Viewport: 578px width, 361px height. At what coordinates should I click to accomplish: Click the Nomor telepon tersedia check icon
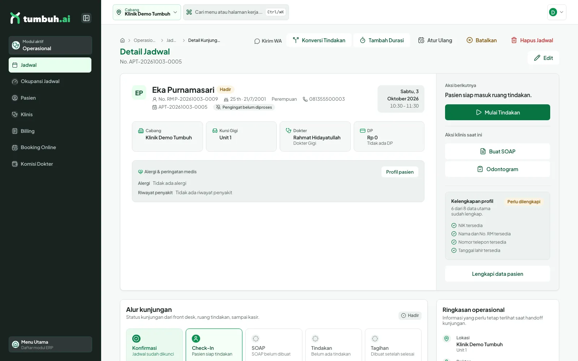click(x=454, y=242)
